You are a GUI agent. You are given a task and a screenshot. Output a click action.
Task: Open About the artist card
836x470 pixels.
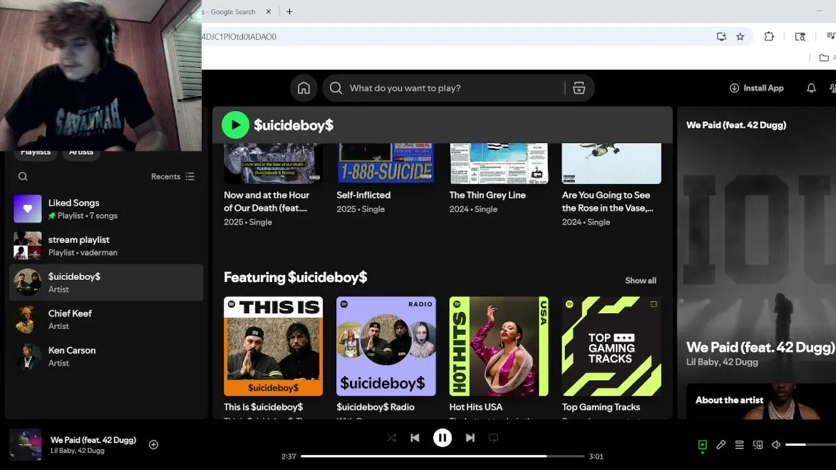[x=761, y=401]
